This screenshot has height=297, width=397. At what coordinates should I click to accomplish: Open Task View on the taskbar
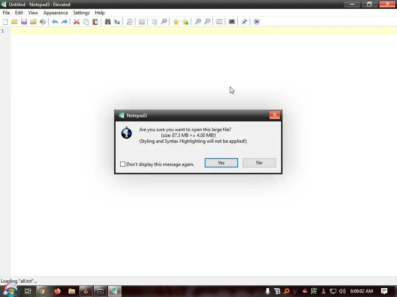(28, 291)
